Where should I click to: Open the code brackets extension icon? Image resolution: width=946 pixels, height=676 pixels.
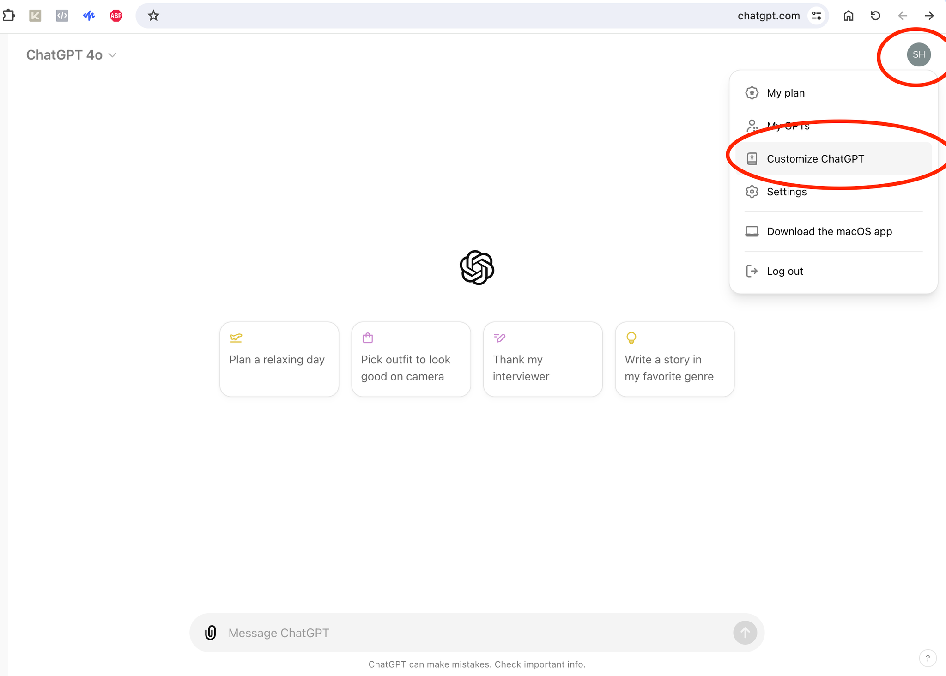coord(62,16)
